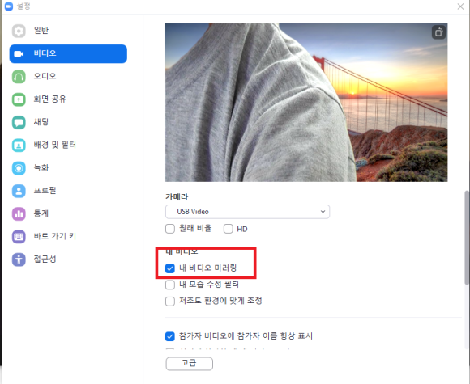Open the 일반 settings tab
The image size is (470, 384).
[41, 31]
